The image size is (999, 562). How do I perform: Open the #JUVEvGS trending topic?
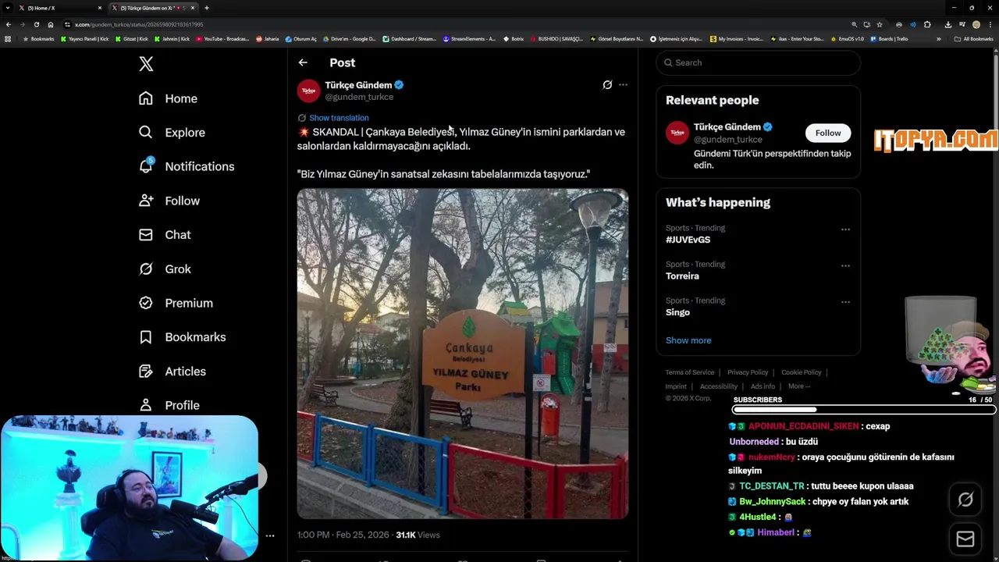pos(688,240)
